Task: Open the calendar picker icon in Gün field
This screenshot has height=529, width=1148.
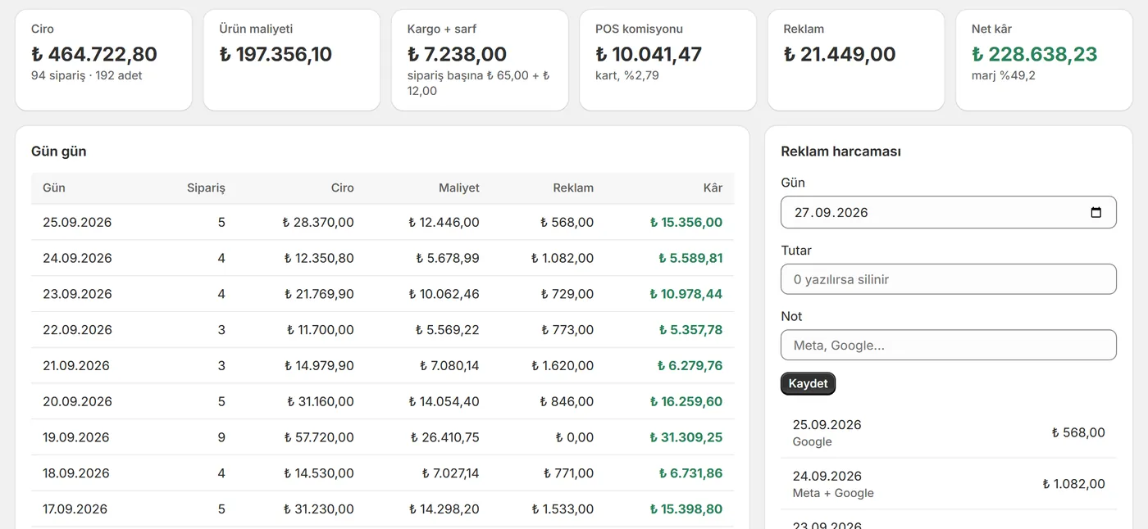Action: 1096,212
